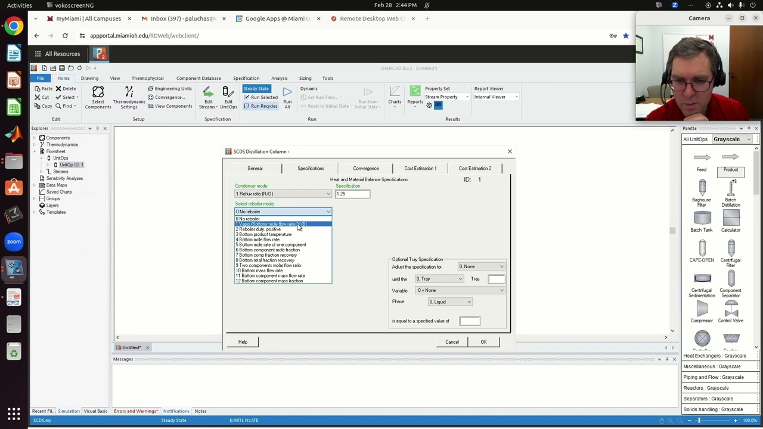Click the Paste ribbon command
The width and height of the screenshot is (763, 429).
[44, 89]
